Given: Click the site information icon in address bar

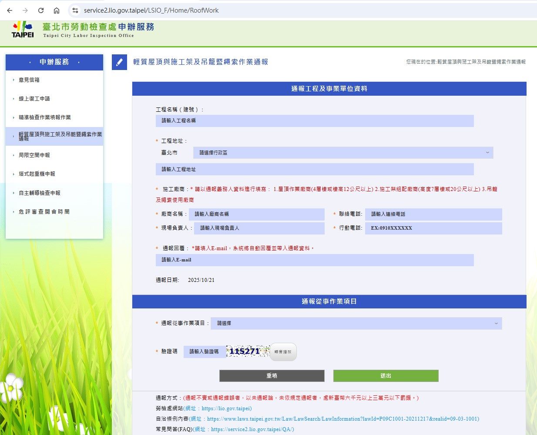Looking at the screenshot, I should coord(75,10).
